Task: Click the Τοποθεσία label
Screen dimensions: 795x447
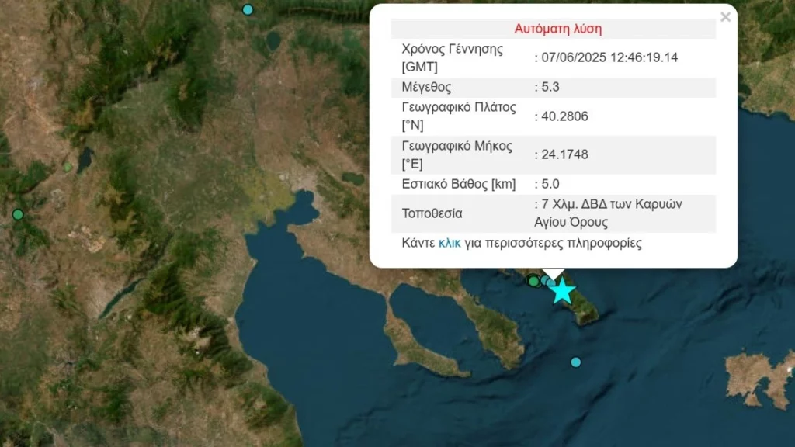Action: pos(432,213)
